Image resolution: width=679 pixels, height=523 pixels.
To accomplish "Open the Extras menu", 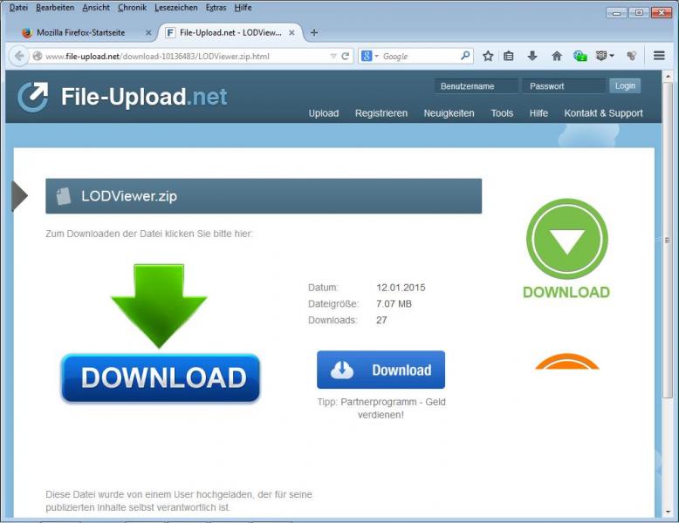I will pos(216,7).
